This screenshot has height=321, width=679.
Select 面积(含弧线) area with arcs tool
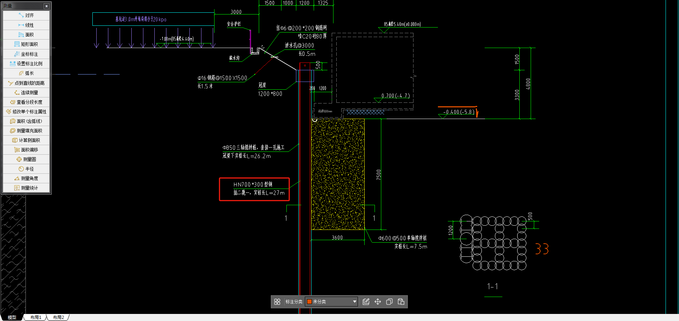26,121
